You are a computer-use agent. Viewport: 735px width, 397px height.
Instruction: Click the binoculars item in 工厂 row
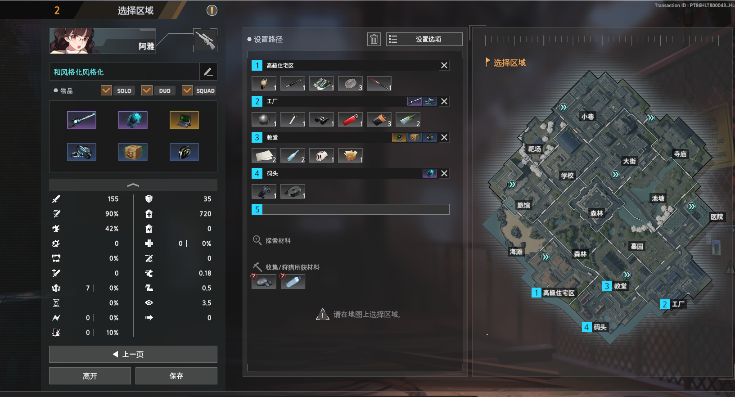[x=321, y=120]
